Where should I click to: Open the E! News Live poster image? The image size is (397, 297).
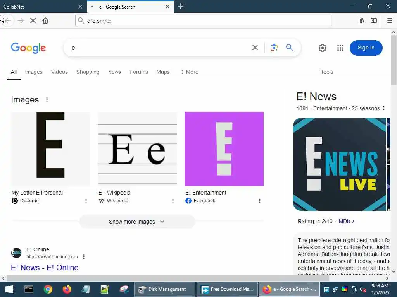click(x=340, y=164)
